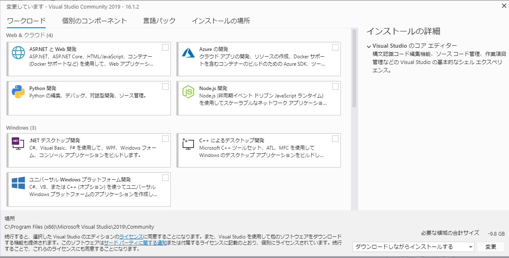
Task: Select the Node.js 開発 workload title
Action: point(213,88)
